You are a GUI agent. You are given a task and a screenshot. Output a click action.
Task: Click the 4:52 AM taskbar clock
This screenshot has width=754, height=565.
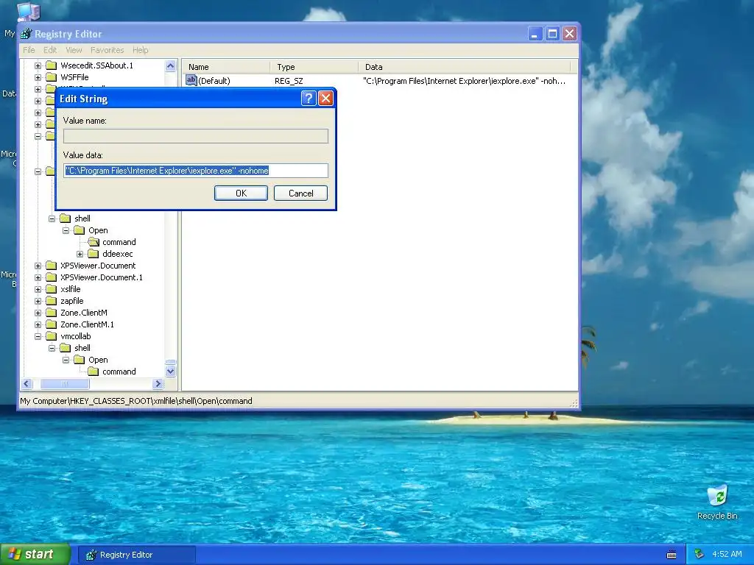click(727, 555)
